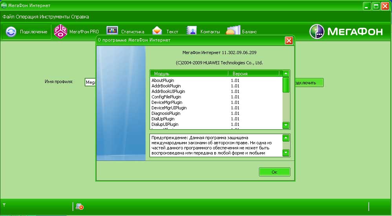Screen dimensions: 392x216
Task: Open the Подключение connection tab
Action: click(27, 32)
